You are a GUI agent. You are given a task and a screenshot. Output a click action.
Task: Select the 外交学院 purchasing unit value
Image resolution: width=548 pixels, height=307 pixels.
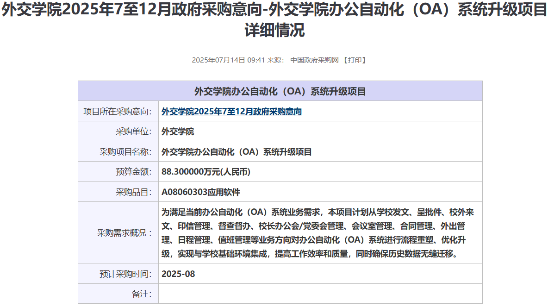pyautogui.click(x=178, y=132)
